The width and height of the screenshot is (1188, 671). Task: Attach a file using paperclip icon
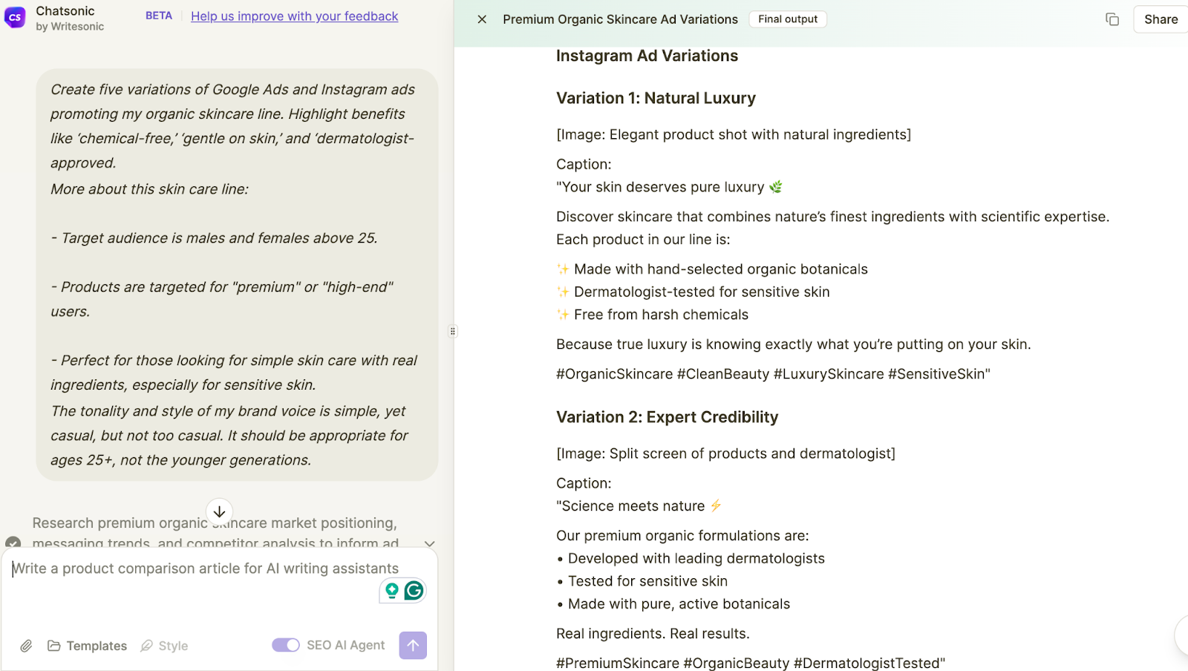(x=26, y=646)
